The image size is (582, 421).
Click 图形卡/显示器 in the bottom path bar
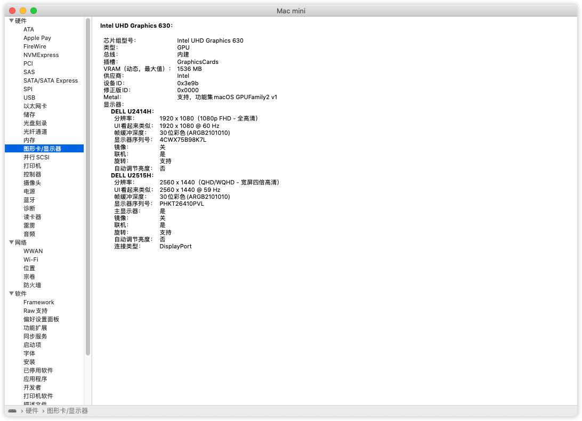click(x=67, y=410)
